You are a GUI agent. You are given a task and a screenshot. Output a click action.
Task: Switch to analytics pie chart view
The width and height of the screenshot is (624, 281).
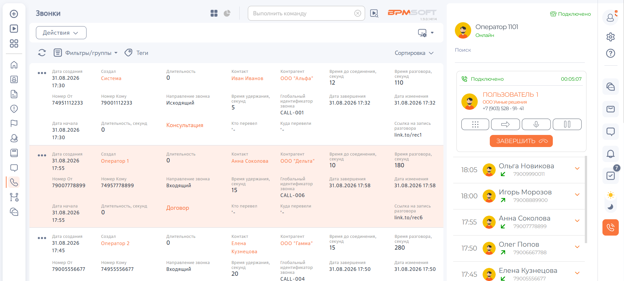point(227,13)
